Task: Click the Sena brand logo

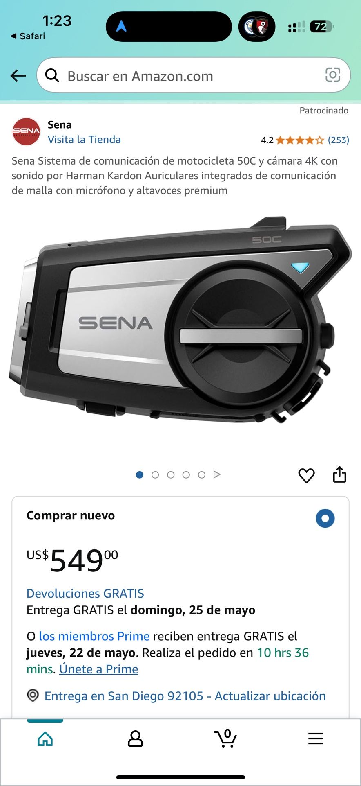Action: [x=26, y=132]
